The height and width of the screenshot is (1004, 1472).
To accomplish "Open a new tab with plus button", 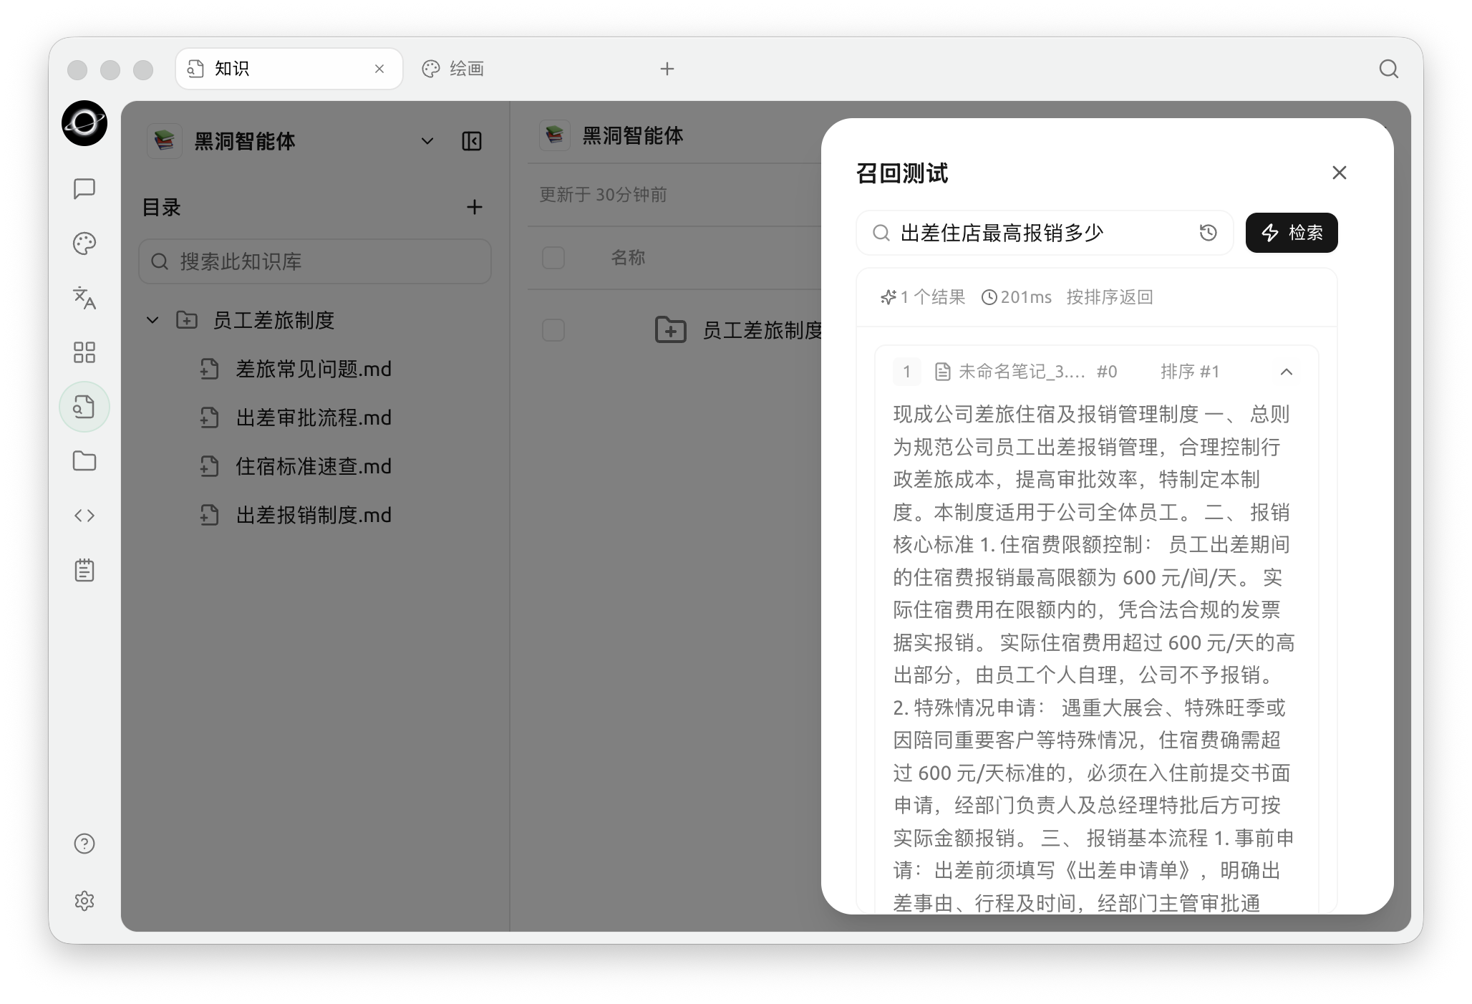I will coord(667,69).
